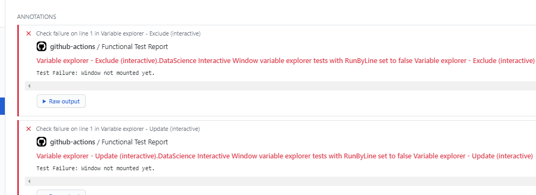Click horizontal scrollbar track in Update annotation

(x=280, y=182)
